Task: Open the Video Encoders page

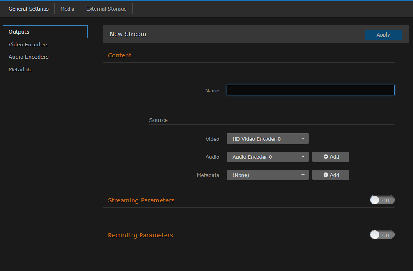Action: click(28, 44)
